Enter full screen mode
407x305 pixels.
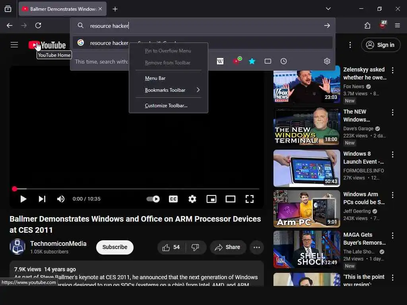[250, 199]
